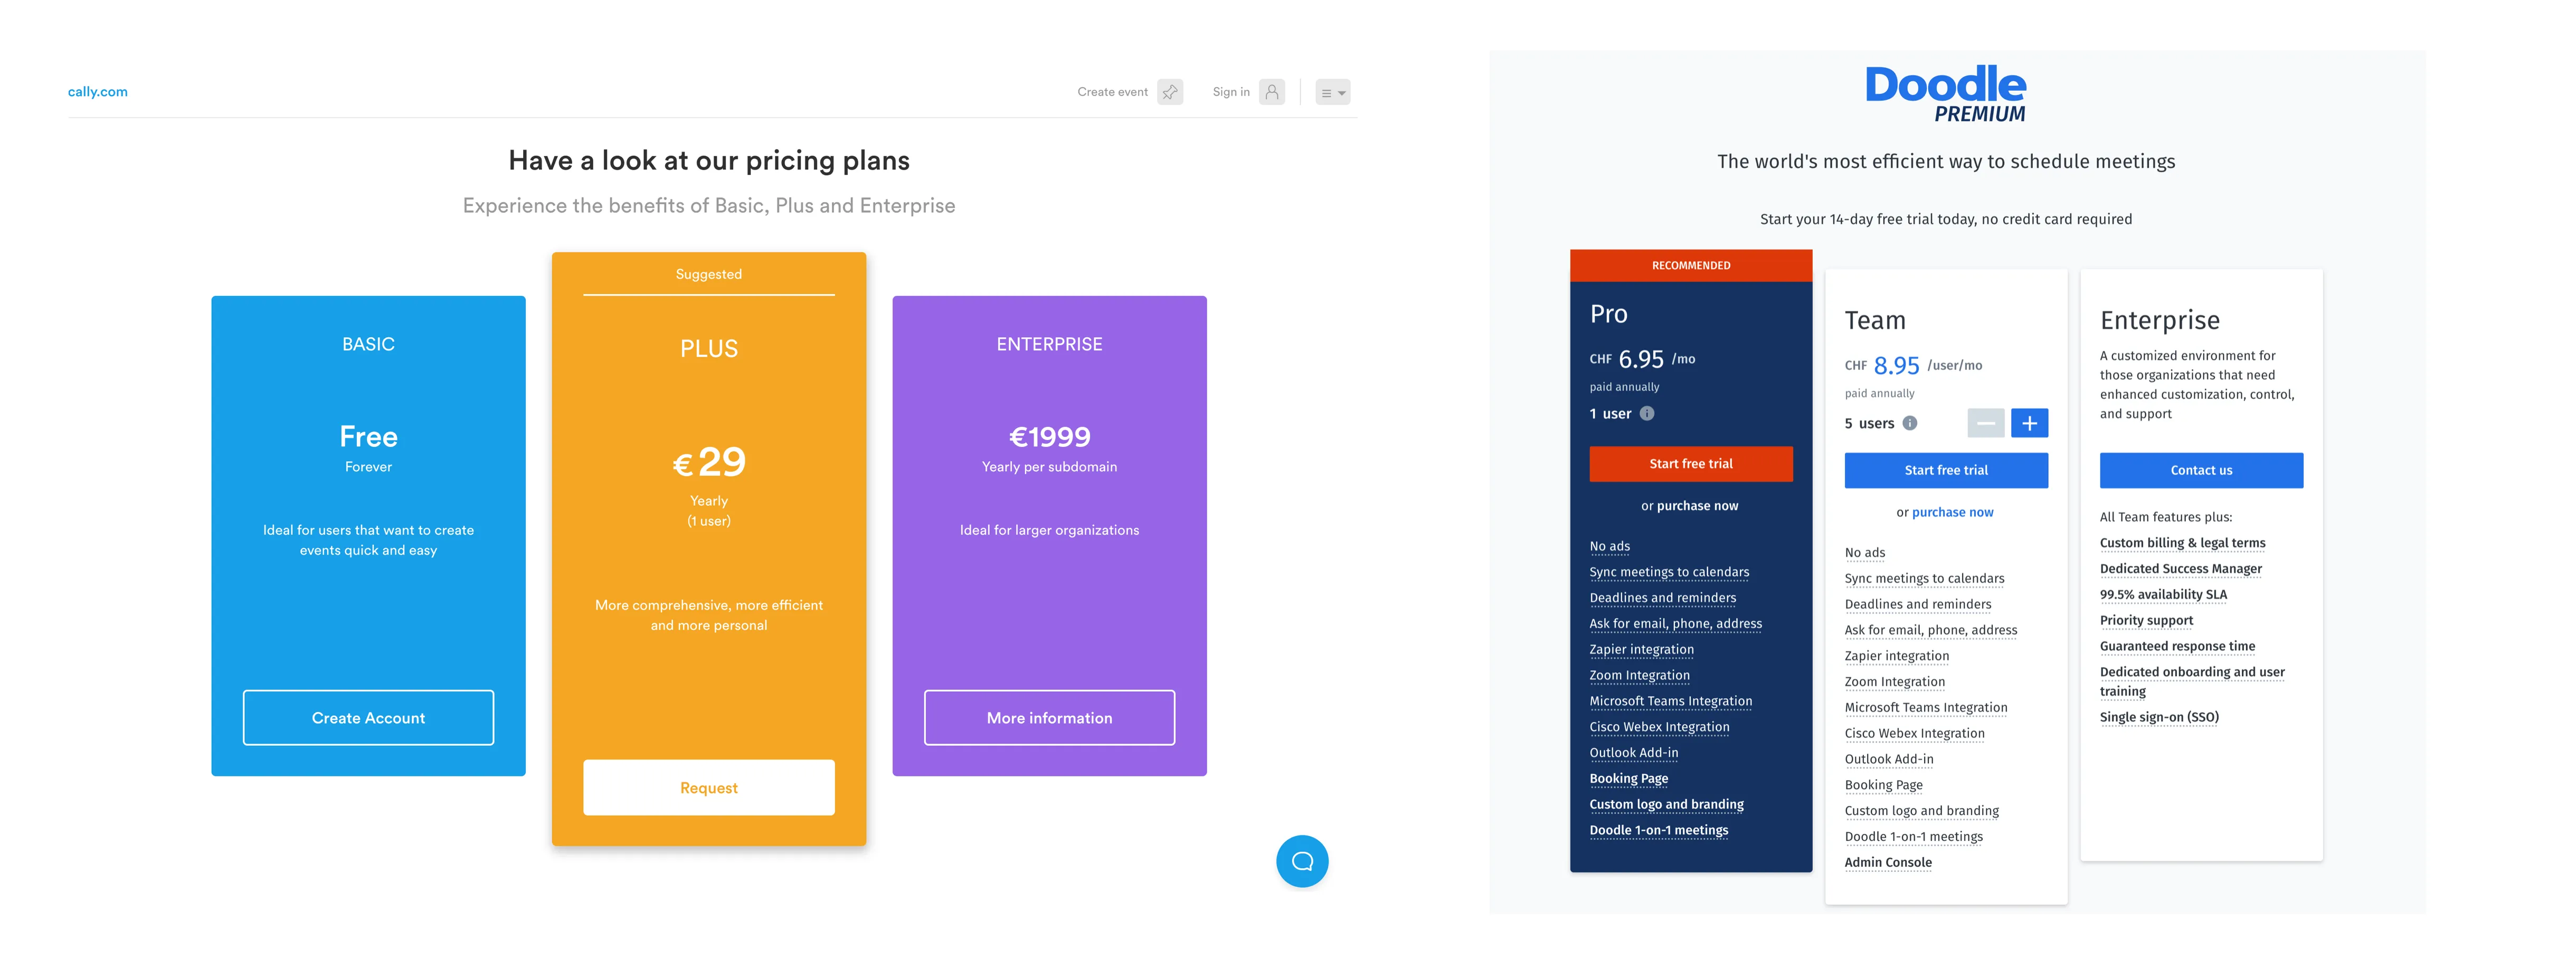Click the Doodle Premium logo
2576x969 pixels.
tap(1944, 92)
